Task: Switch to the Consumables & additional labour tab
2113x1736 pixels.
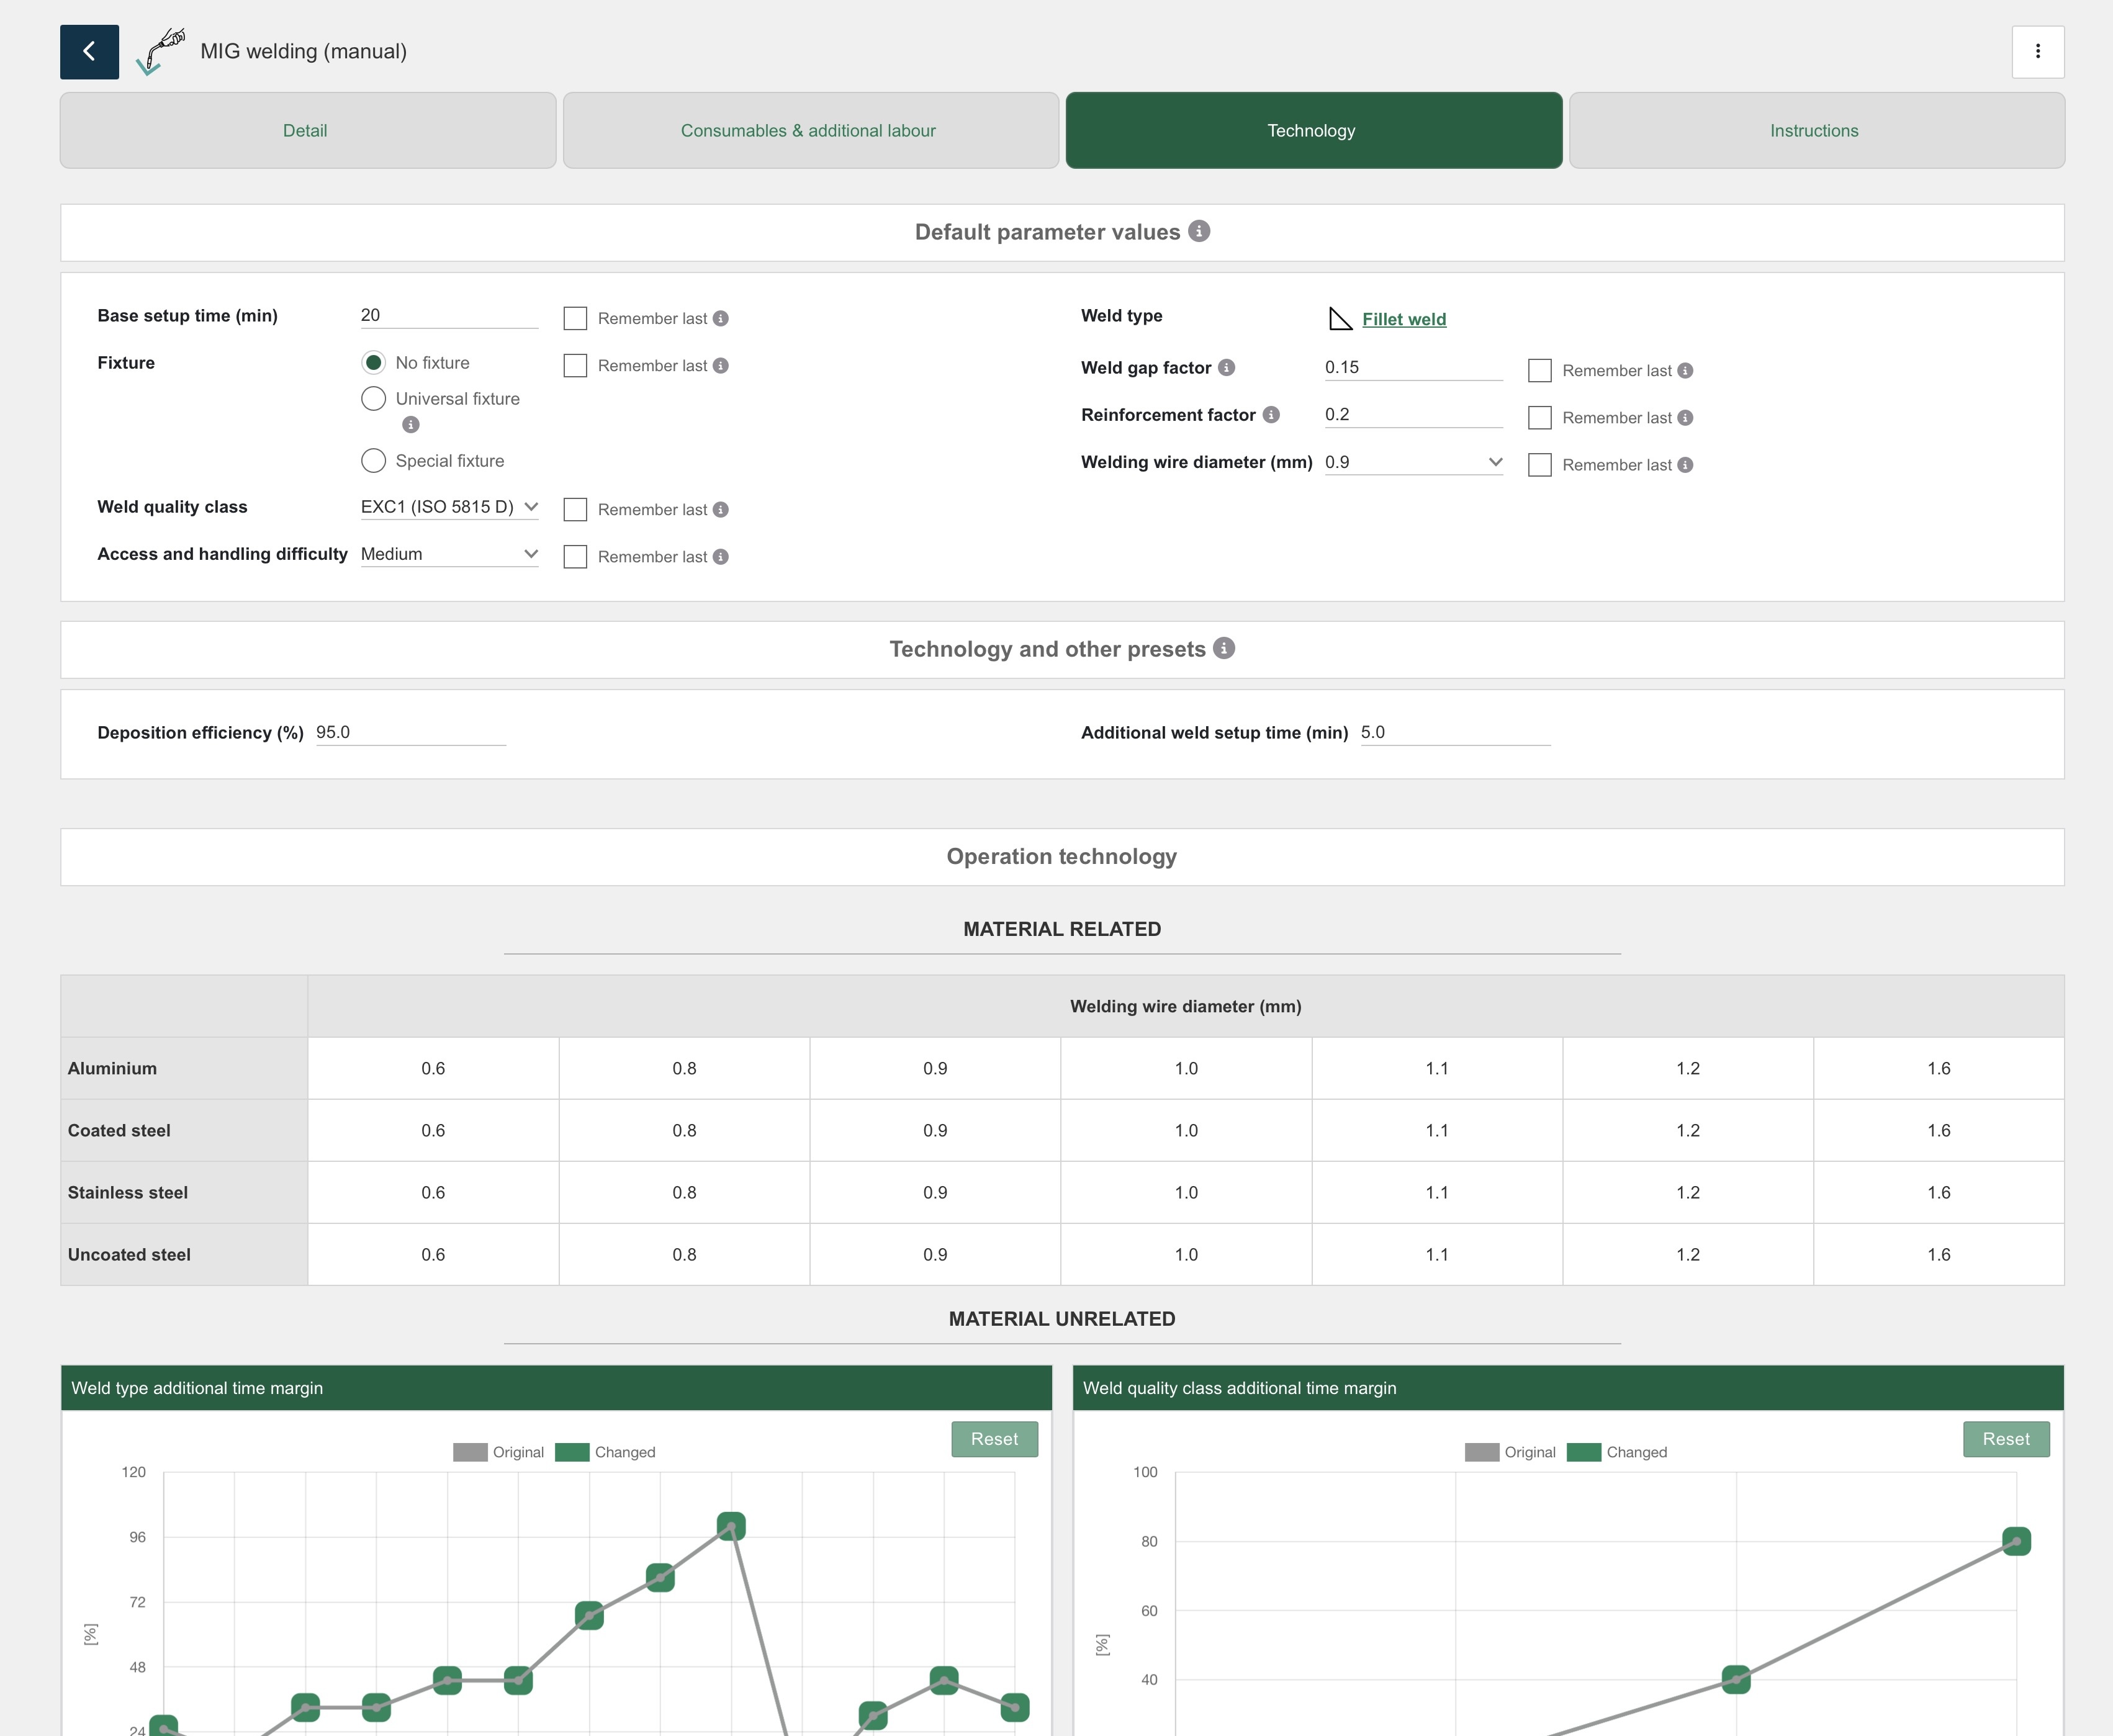Action: (x=810, y=131)
